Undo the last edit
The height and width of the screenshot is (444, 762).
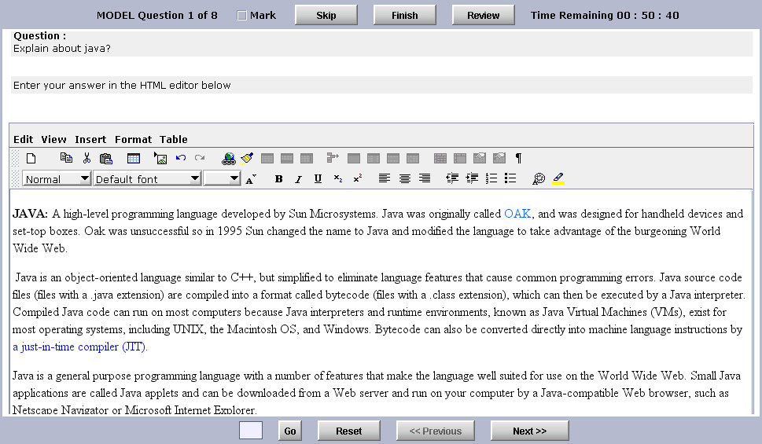click(x=181, y=158)
